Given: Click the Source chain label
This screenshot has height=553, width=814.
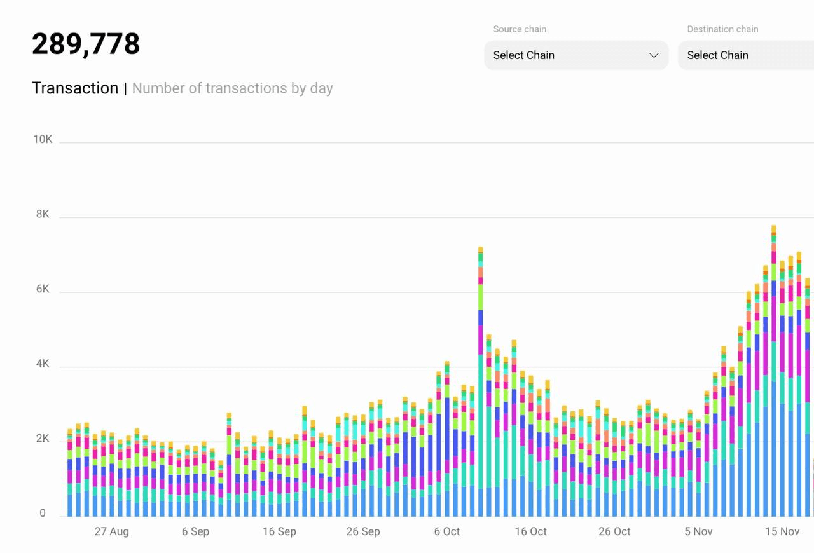Looking at the screenshot, I should tap(520, 29).
